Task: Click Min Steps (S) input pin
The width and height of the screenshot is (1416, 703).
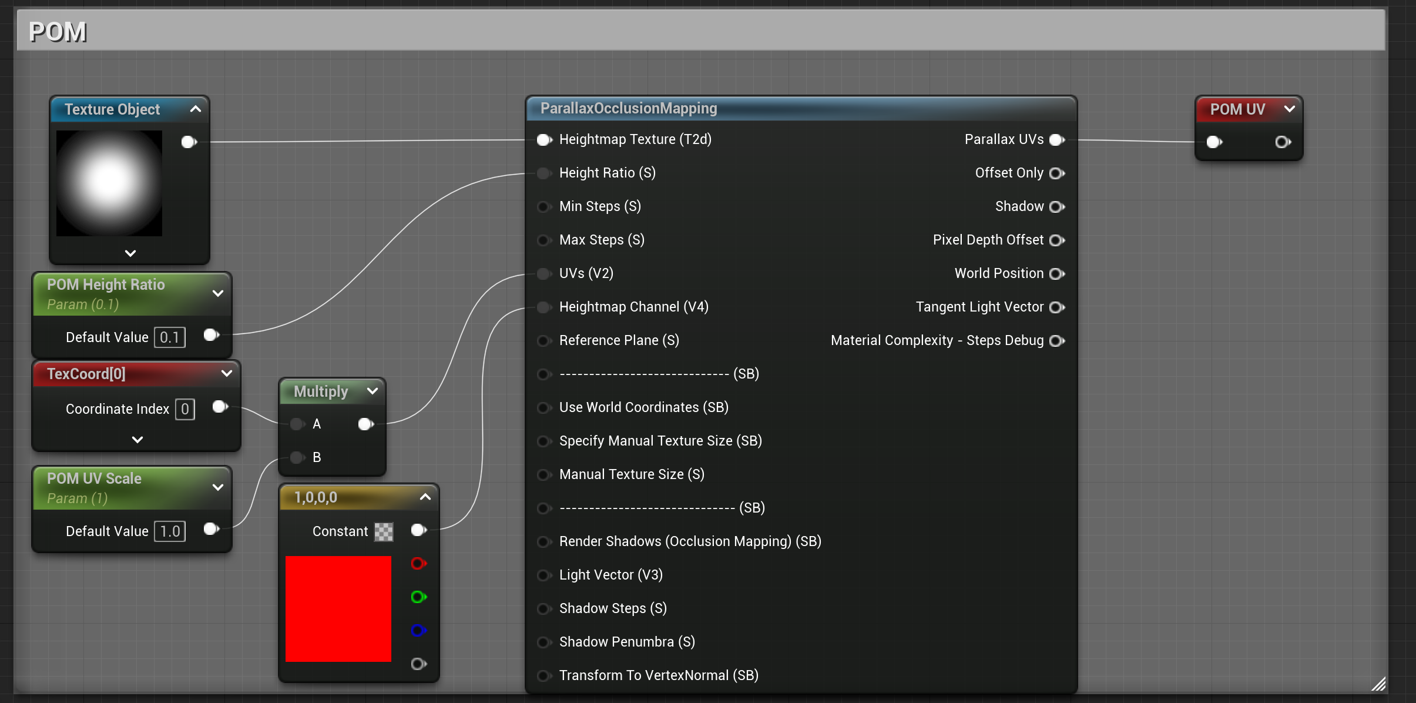Action: click(545, 207)
